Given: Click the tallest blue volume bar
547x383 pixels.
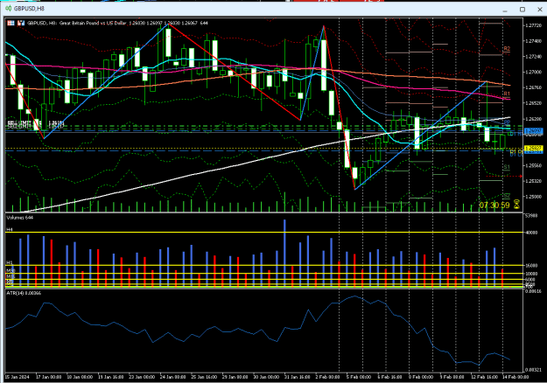Looking at the screenshot, I should click(x=284, y=254).
